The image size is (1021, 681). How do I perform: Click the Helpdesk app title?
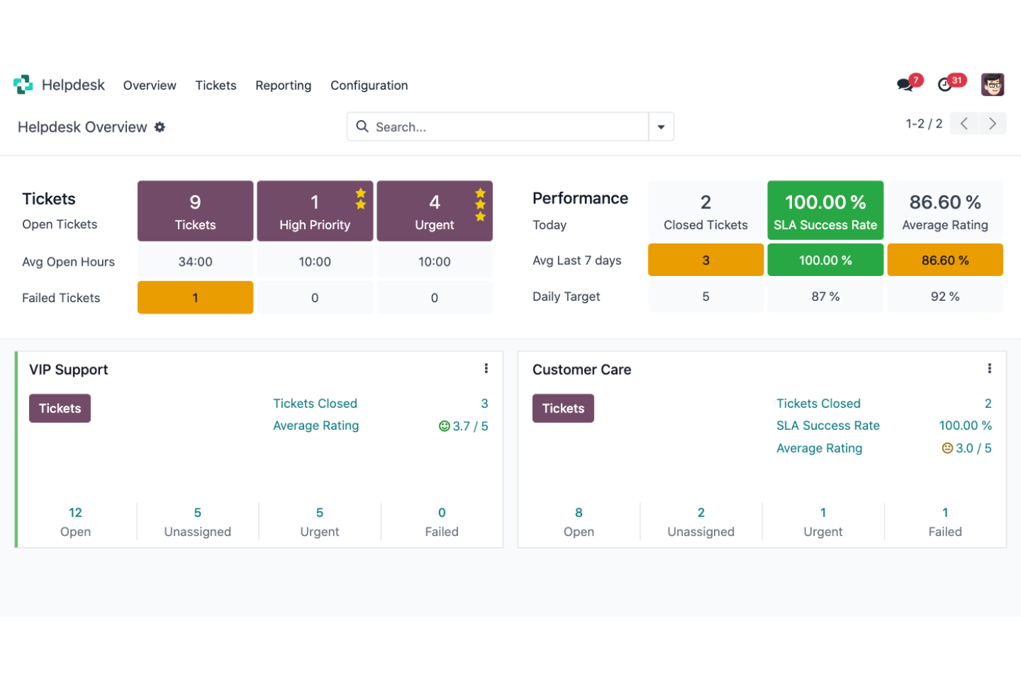pos(73,85)
